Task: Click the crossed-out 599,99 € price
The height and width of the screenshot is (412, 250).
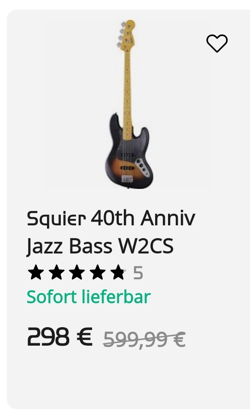Action: [145, 339]
